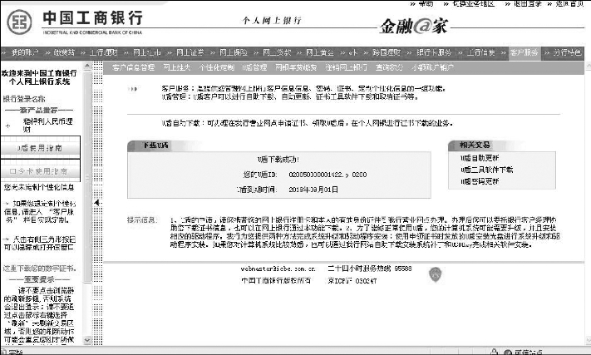Open U盾自助更新 related link
This screenshot has width=591, height=355.
[480, 158]
